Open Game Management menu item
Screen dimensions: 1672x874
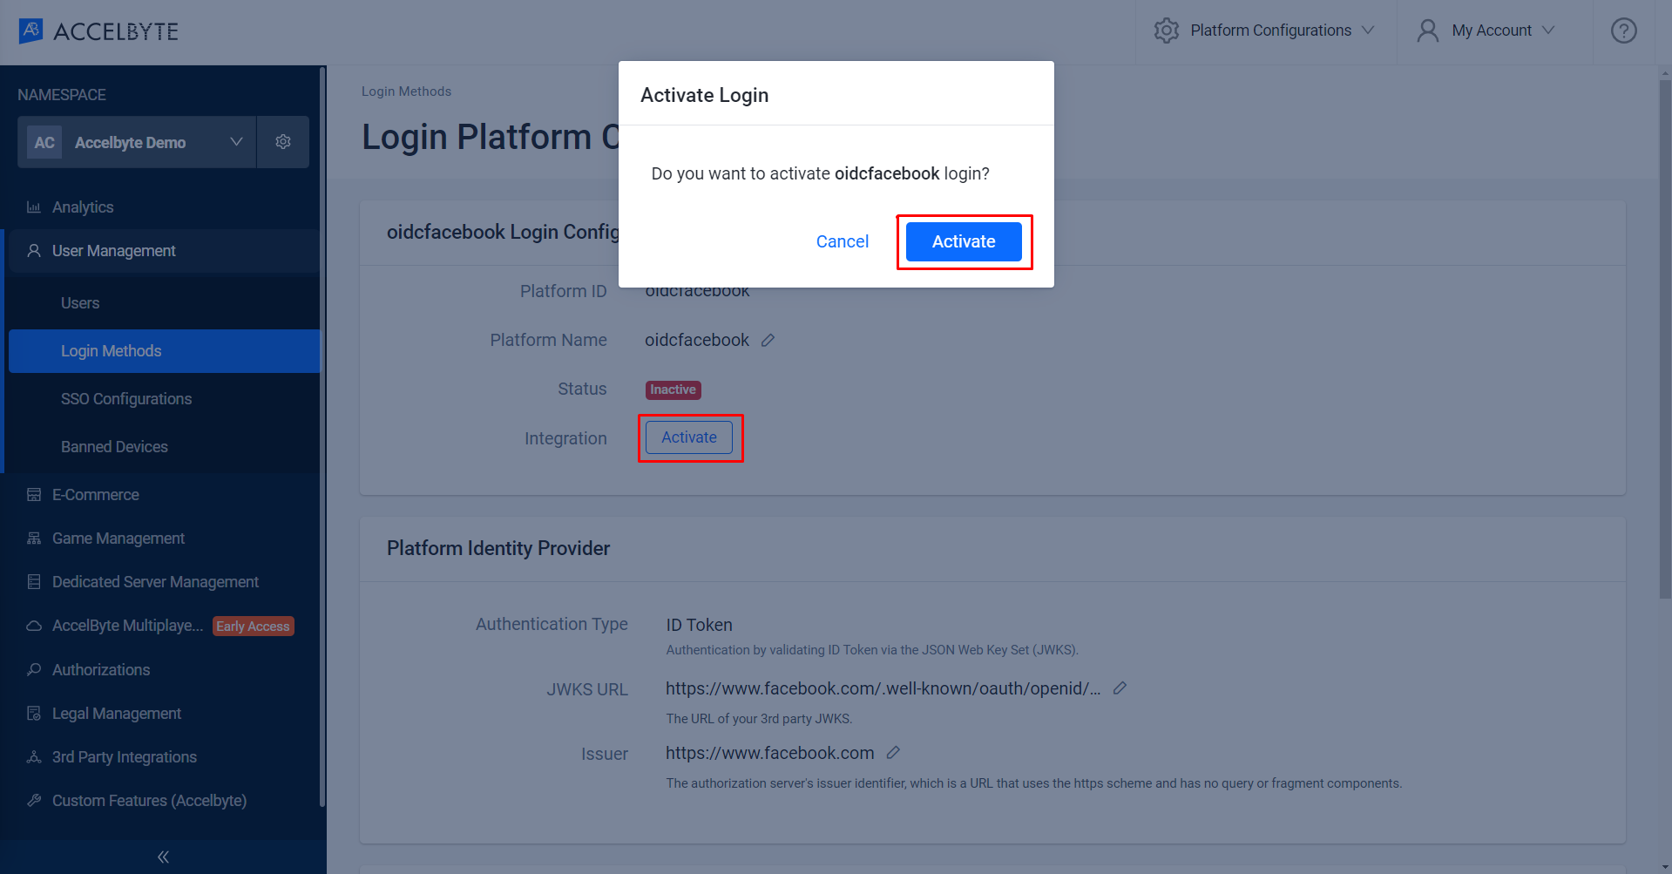[x=165, y=539]
